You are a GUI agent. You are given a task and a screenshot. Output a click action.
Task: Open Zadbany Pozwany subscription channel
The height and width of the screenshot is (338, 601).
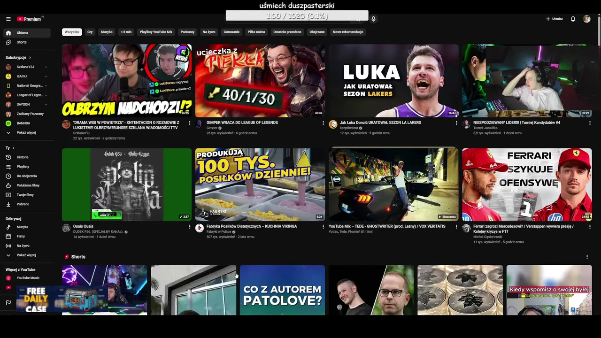coord(26,114)
